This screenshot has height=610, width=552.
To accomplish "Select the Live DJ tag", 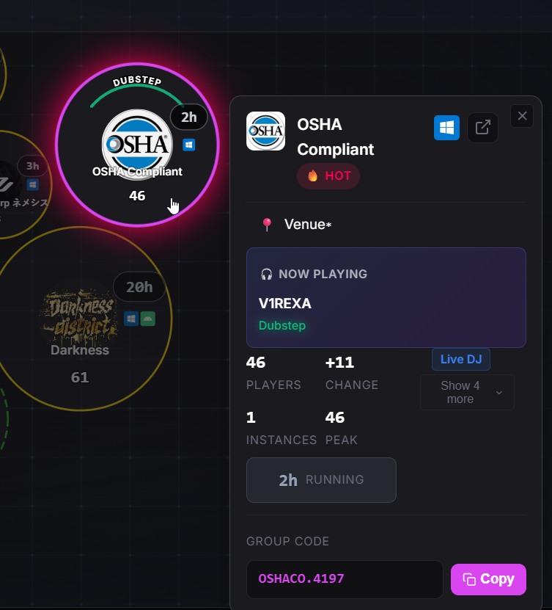I will (x=460, y=360).
